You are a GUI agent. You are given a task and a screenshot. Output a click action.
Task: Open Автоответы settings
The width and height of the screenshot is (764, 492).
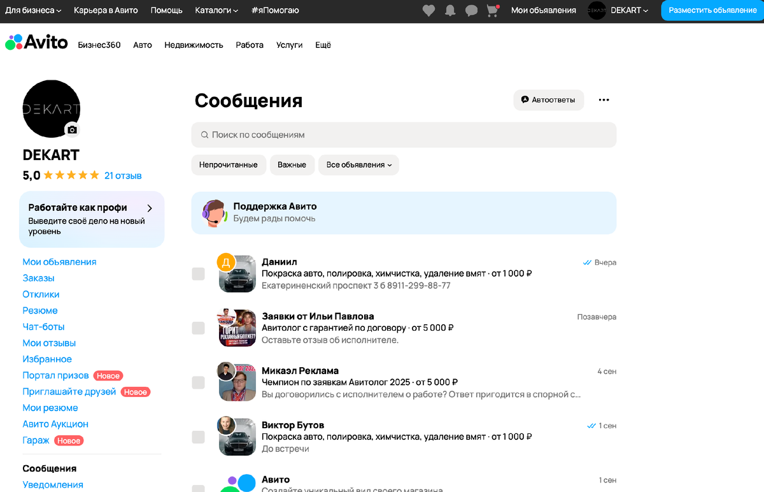pyautogui.click(x=548, y=100)
